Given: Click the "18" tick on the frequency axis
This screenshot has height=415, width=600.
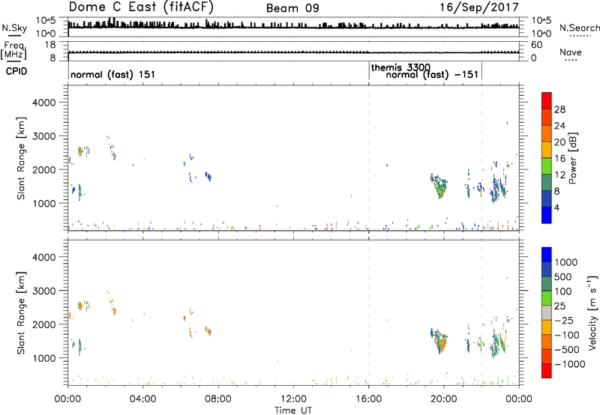Looking at the screenshot, I should coord(50,45).
